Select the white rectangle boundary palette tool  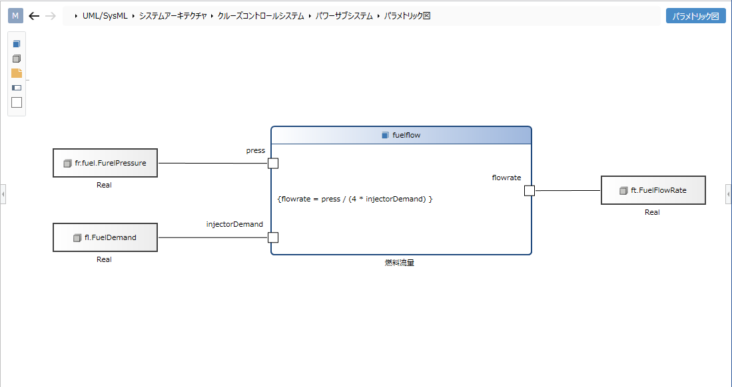[17, 102]
